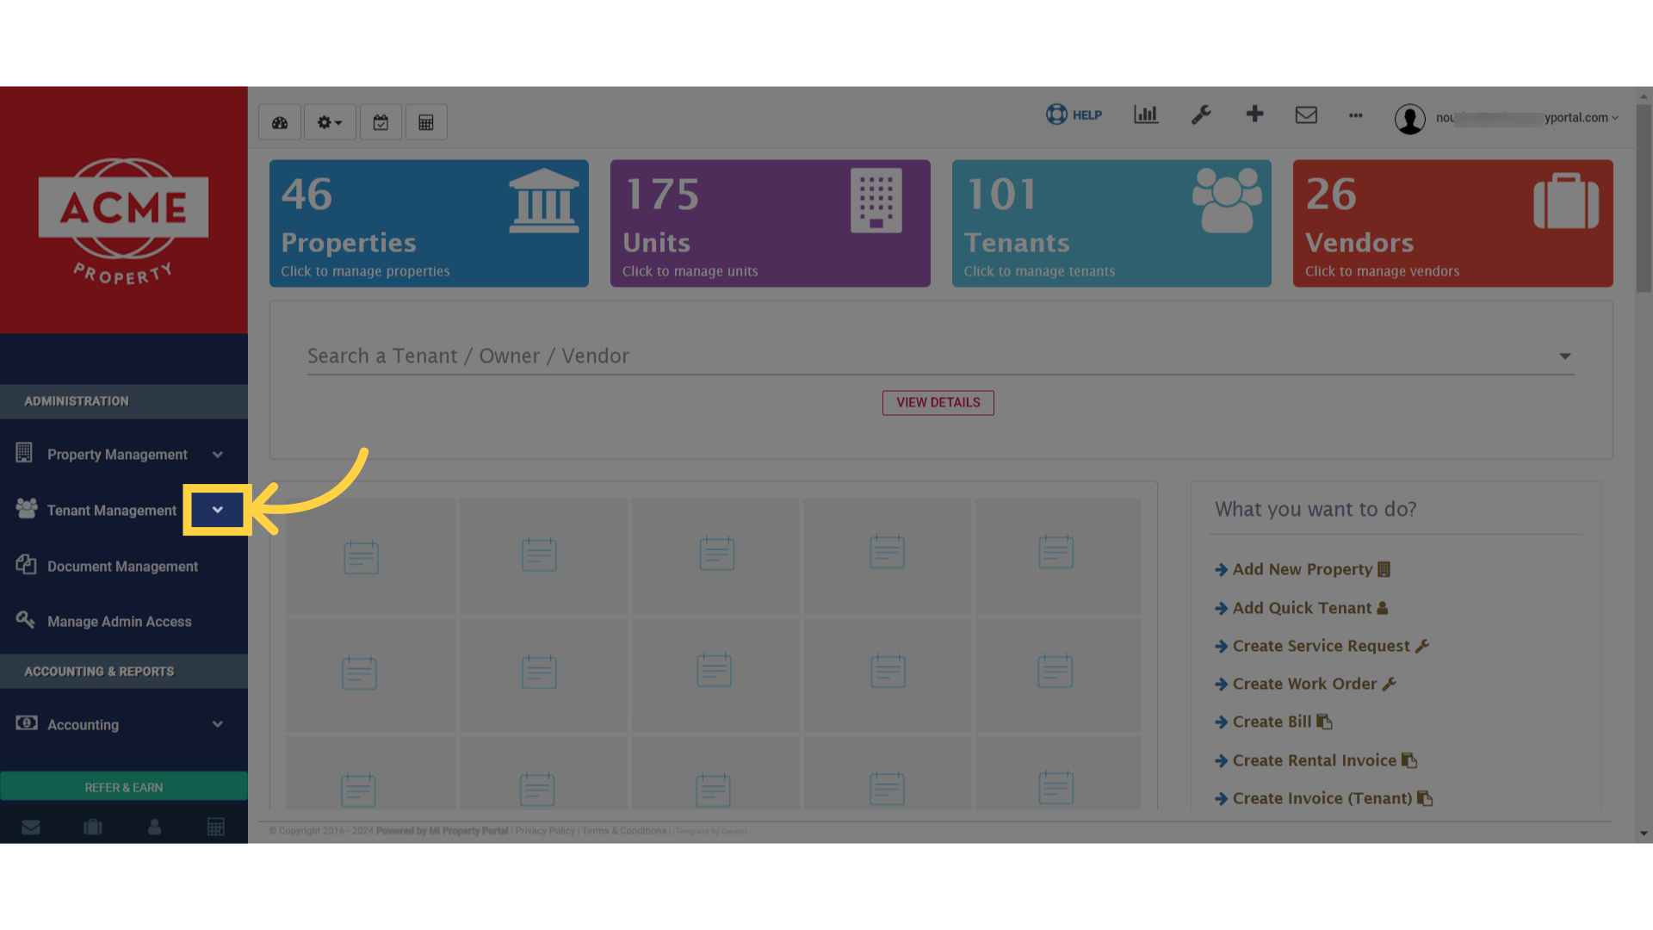The height and width of the screenshot is (930, 1653).
Task: Click the sidebar bottom person icon
Action: pos(155,827)
